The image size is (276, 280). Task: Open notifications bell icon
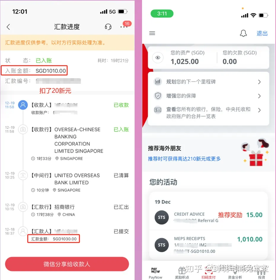243,33
